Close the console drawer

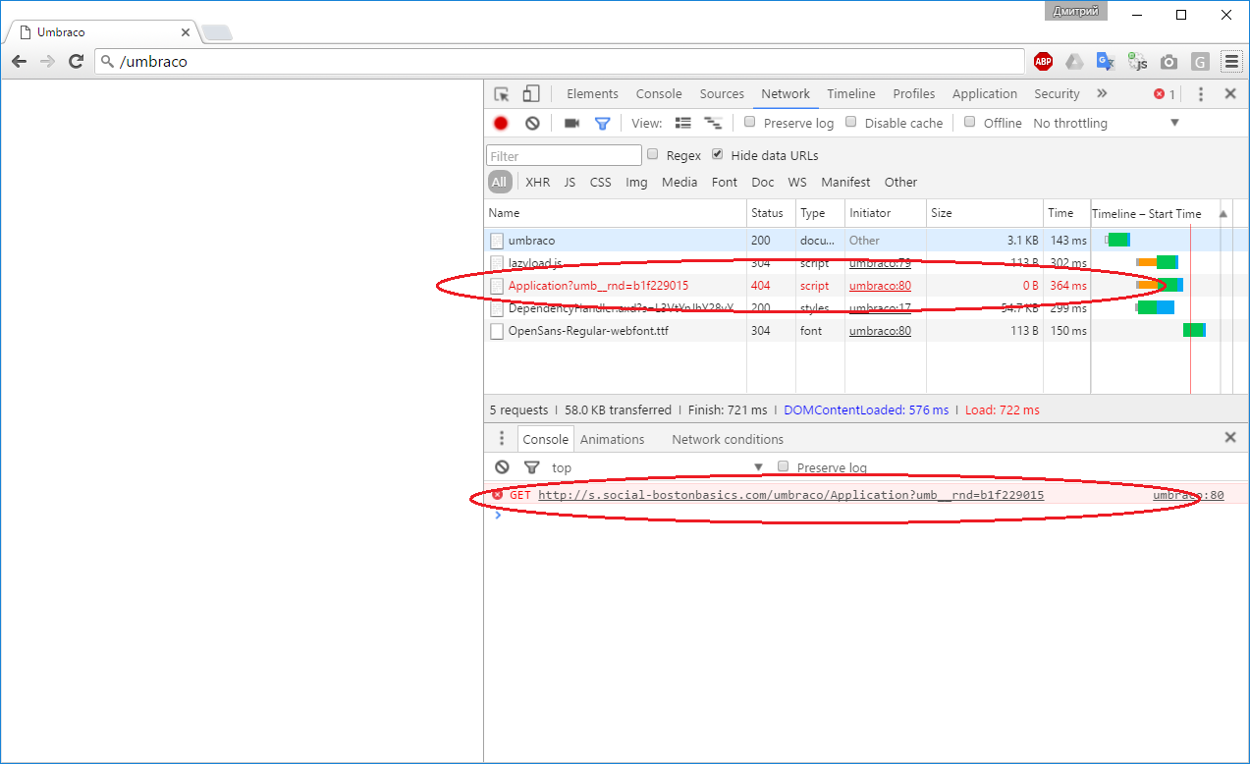[1230, 438]
